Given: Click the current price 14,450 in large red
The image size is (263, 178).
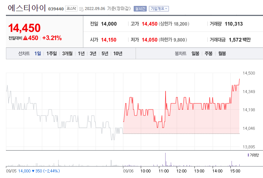Looking at the screenshot, I should coord(24,28).
